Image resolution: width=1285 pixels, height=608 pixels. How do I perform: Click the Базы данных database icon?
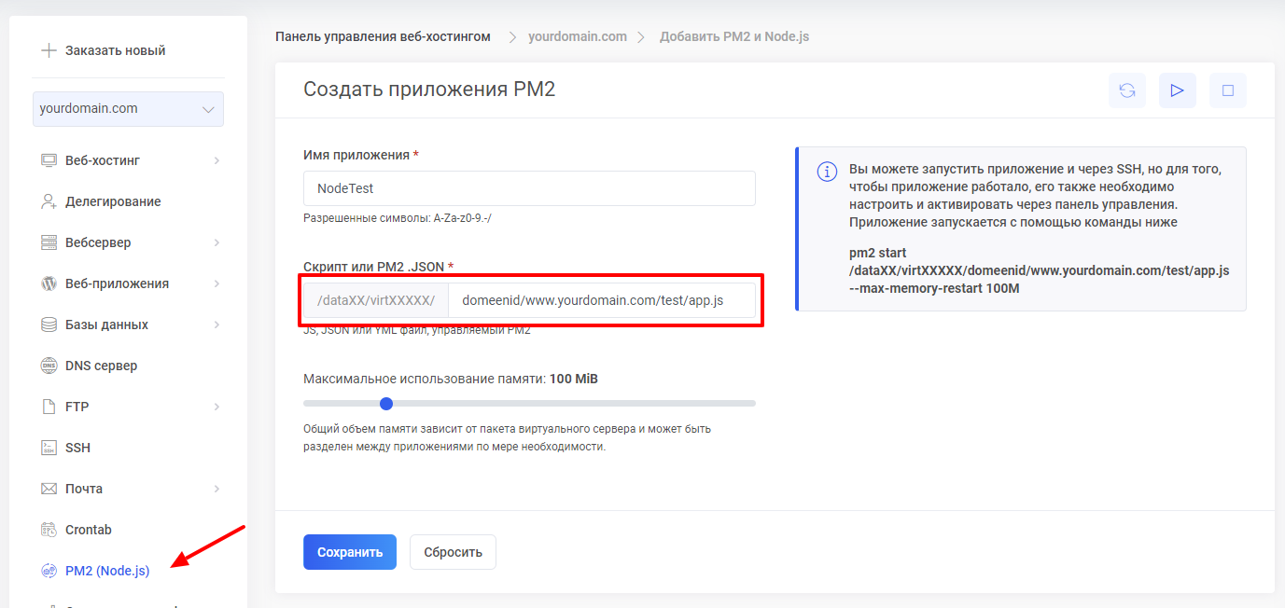49,325
